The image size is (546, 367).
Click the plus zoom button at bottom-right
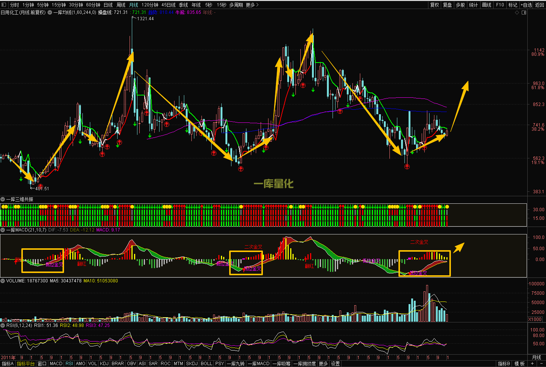pyautogui.click(x=532, y=364)
